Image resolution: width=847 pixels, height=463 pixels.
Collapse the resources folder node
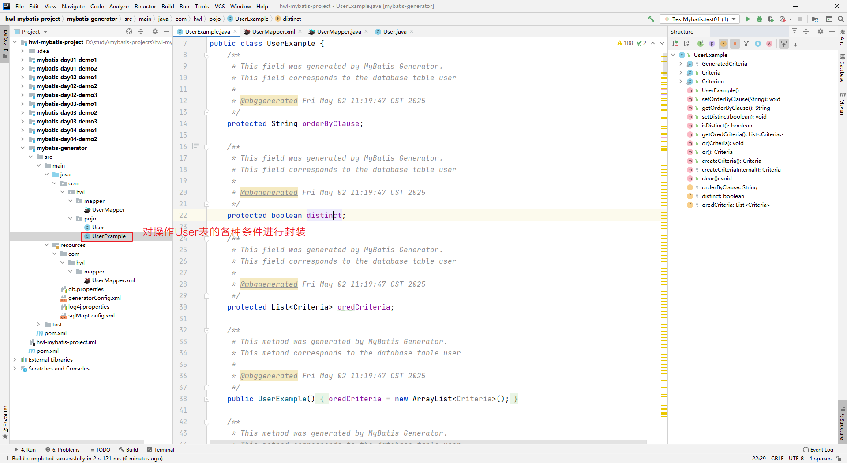coord(46,245)
